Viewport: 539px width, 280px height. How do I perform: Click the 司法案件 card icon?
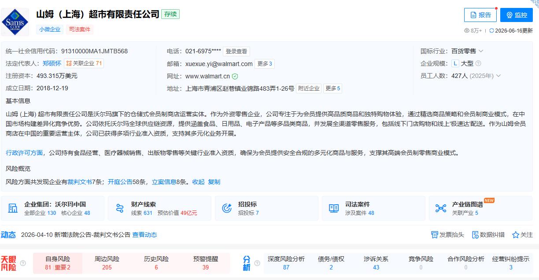334,208
